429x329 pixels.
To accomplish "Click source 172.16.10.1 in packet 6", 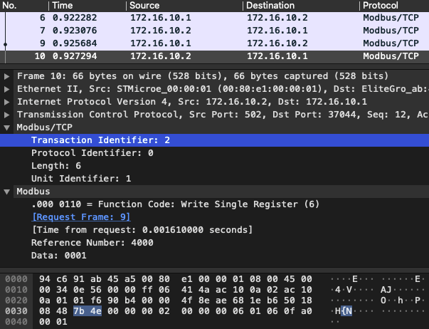I will [161, 18].
